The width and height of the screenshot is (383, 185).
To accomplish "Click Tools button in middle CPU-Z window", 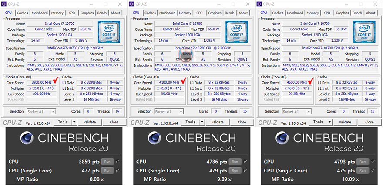I will pyautogui.click(x=191, y=122).
